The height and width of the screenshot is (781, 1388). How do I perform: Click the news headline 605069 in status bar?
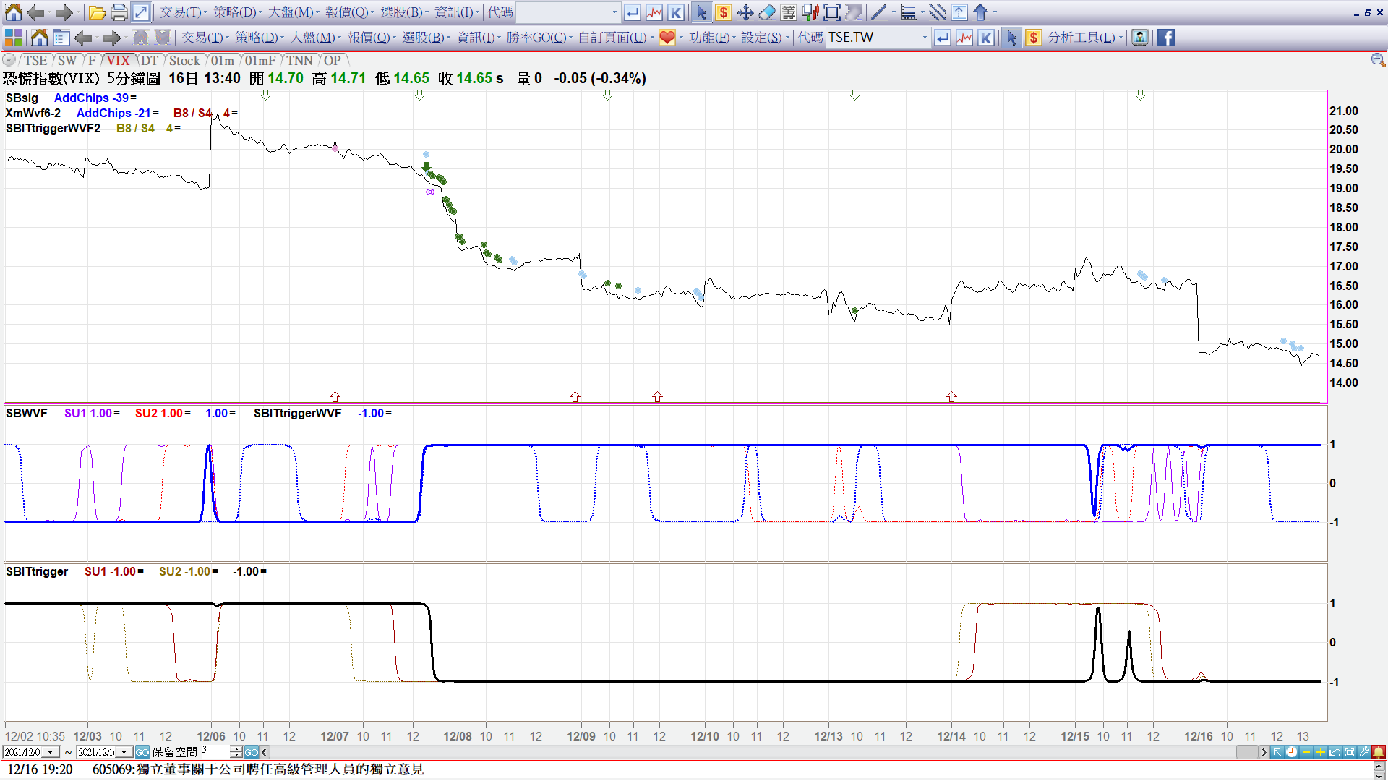coord(258,769)
